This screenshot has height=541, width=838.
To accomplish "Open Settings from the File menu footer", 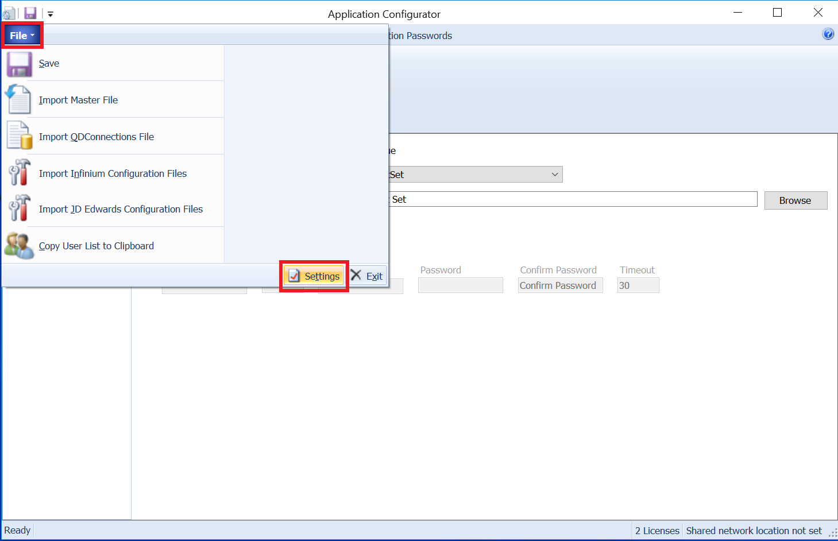I will [x=314, y=276].
